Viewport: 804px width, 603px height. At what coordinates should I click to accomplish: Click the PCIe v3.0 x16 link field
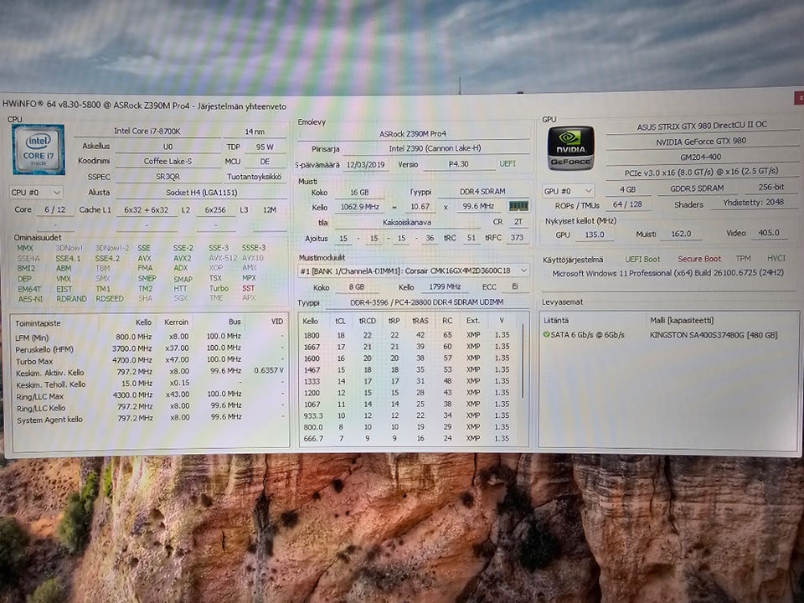[701, 173]
